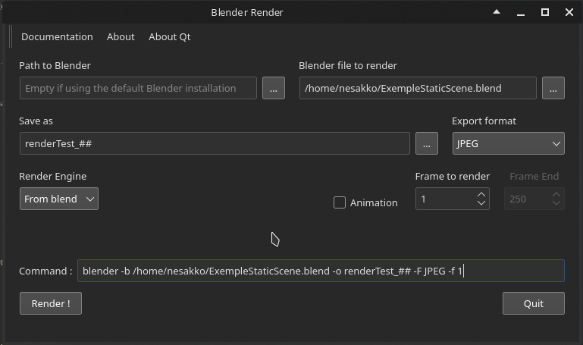Image resolution: width=583 pixels, height=345 pixels.
Task: Expand the Render Engine From blend dropdown
Action: 59,199
